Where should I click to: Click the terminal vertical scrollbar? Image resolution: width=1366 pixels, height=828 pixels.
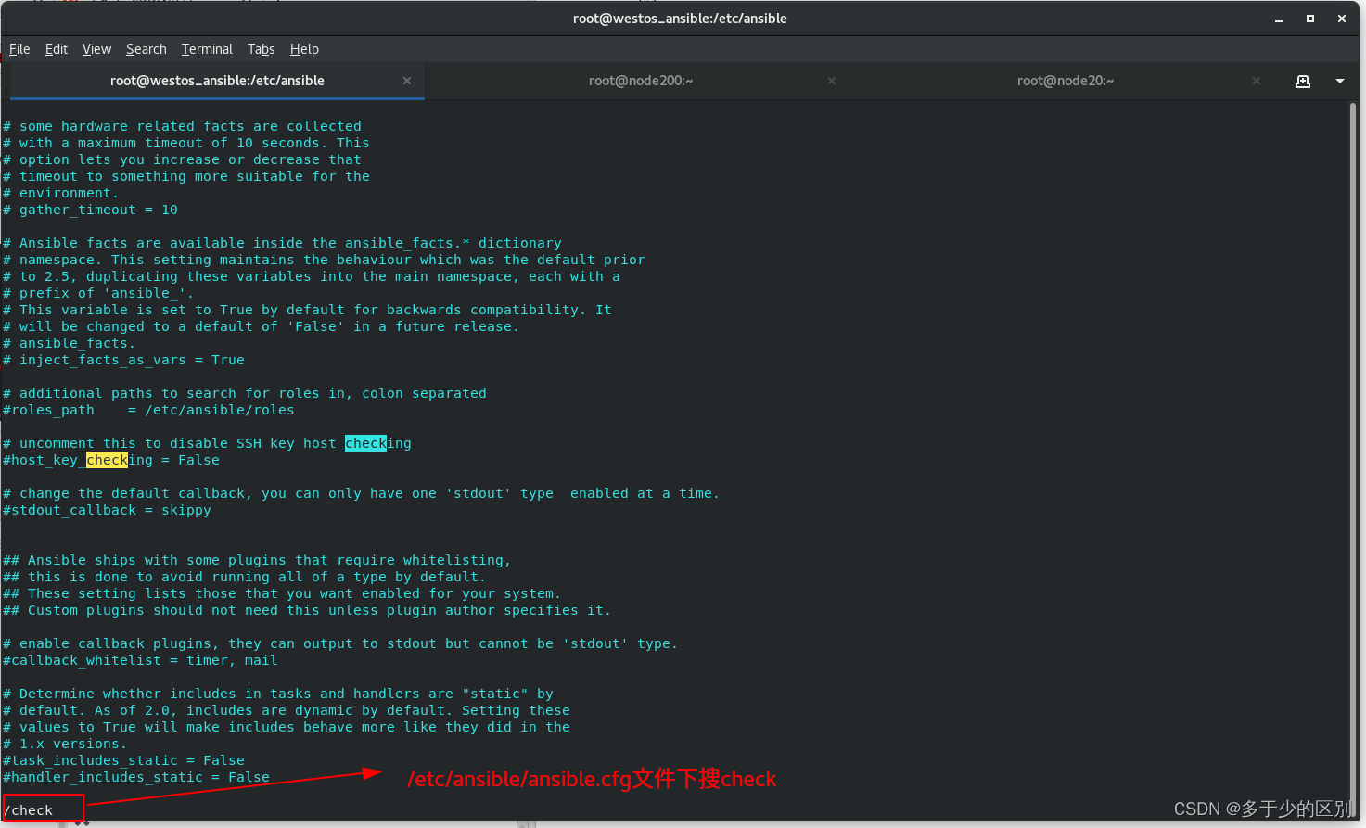pos(1353,459)
